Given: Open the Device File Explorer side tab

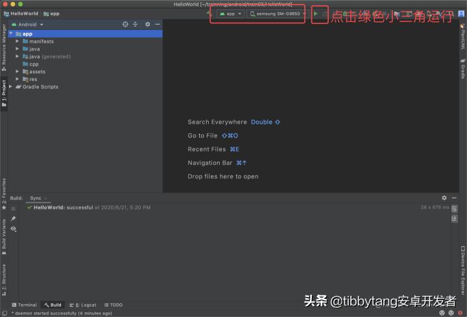Looking at the screenshot, I should click(x=463, y=270).
